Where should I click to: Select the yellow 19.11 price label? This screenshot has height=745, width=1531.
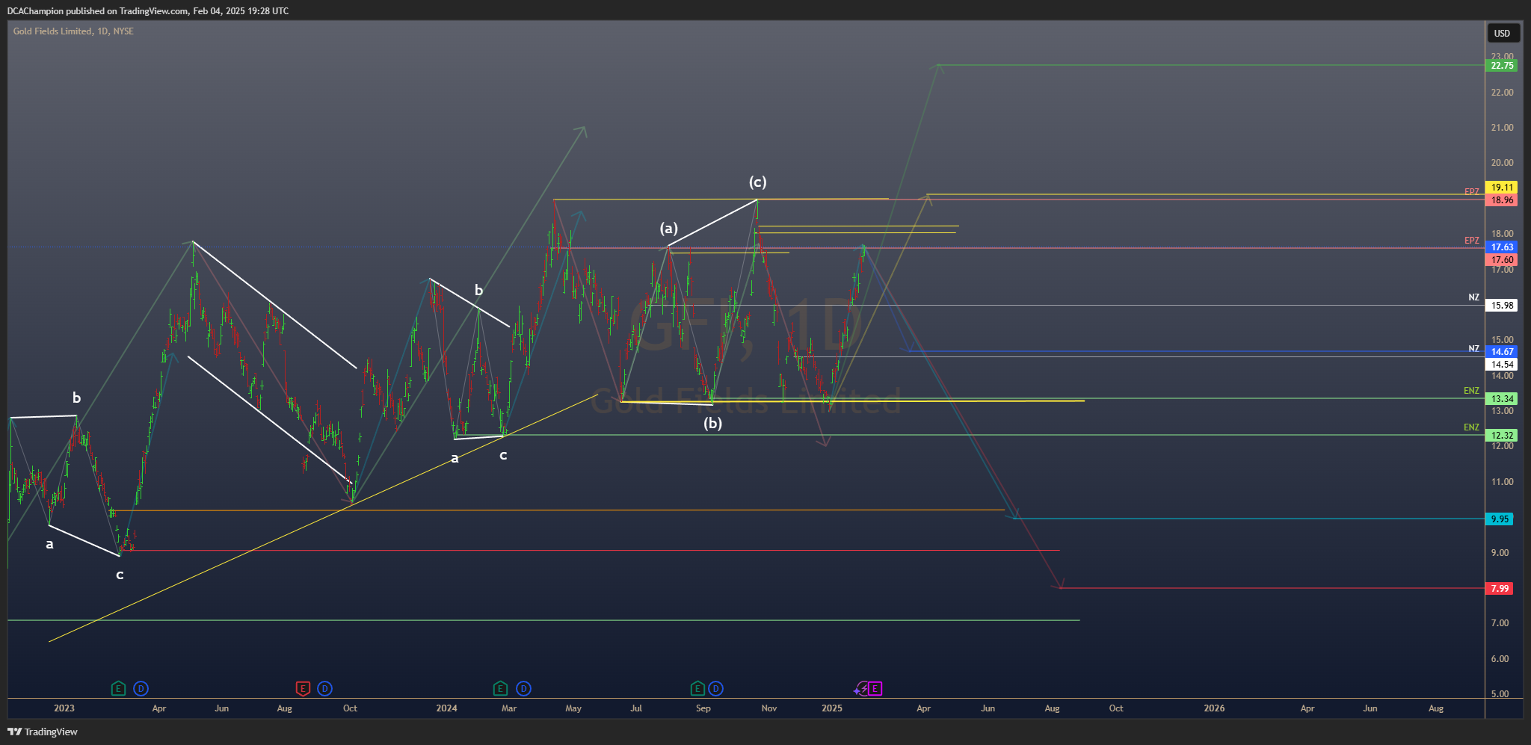coord(1502,188)
